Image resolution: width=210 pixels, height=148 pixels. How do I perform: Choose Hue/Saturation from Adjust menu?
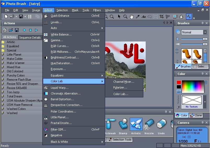click(74, 63)
